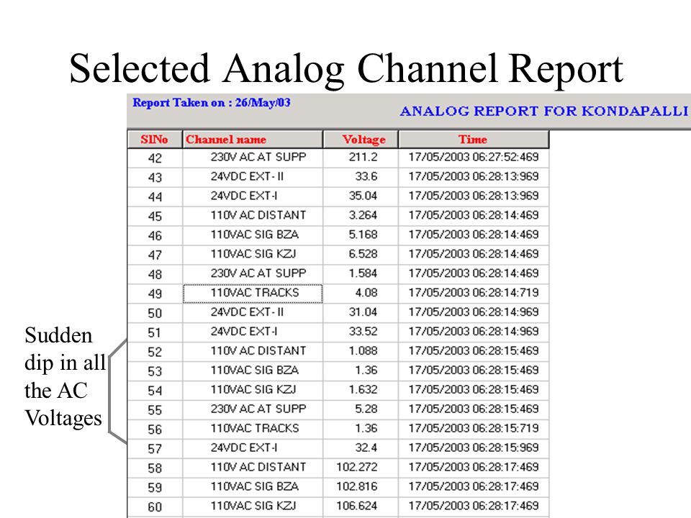
Task: Click voltage value 5.168
Action: click(363, 235)
